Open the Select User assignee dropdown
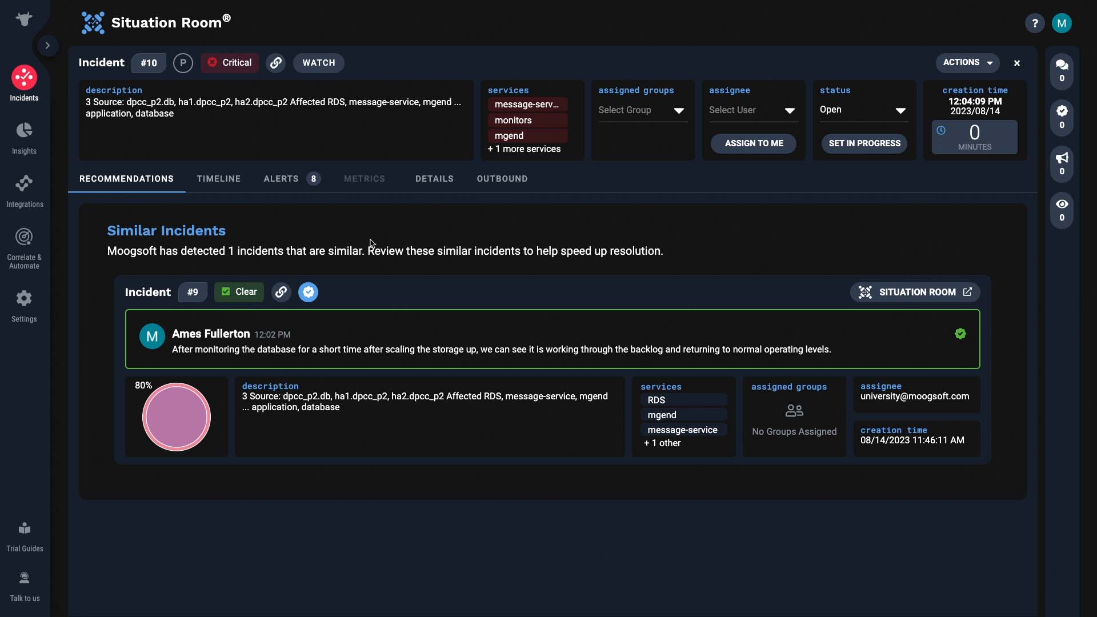This screenshot has height=617, width=1097. click(753, 110)
